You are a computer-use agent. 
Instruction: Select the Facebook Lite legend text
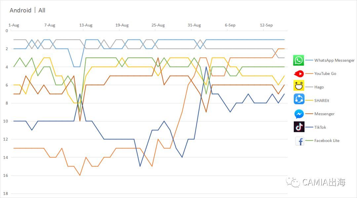(327, 141)
